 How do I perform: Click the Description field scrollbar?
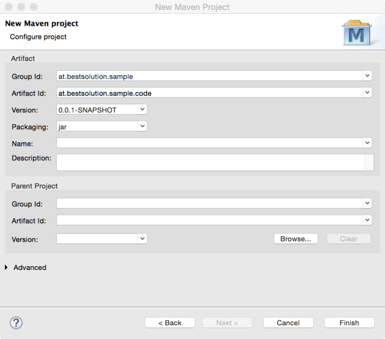369,162
